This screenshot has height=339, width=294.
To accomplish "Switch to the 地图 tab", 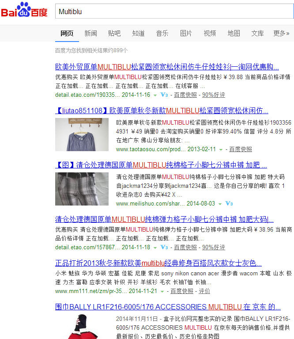I will pos(234,33).
